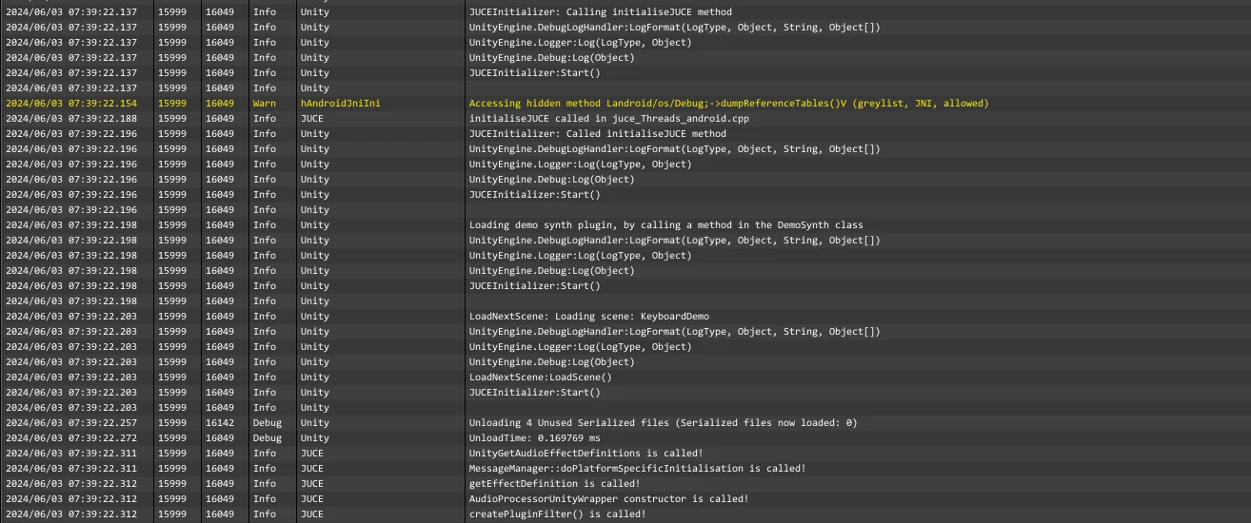
Task: Select the 'createPluginFilter() is called!' log line
Action: pos(557,514)
